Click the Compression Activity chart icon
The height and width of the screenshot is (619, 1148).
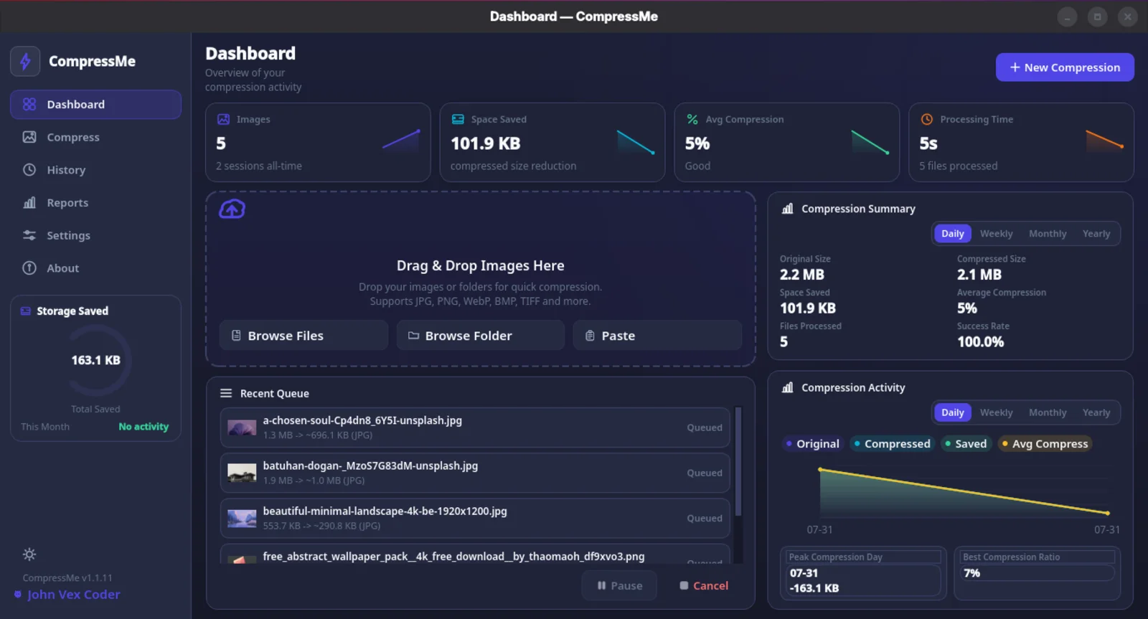(787, 387)
